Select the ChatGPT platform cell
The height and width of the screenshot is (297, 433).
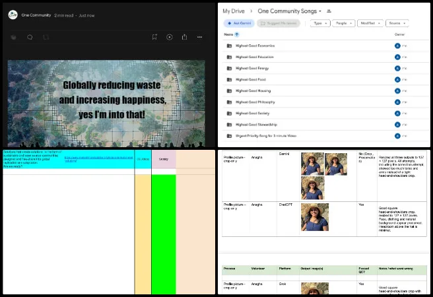[x=288, y=219]
